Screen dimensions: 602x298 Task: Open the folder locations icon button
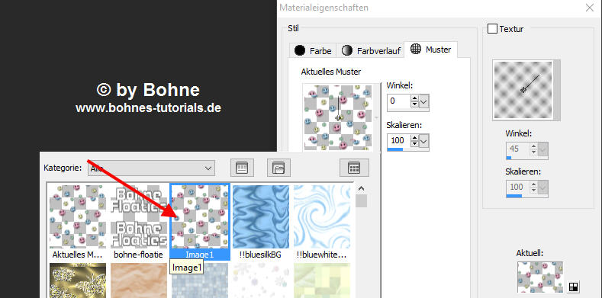click(278, 168)
